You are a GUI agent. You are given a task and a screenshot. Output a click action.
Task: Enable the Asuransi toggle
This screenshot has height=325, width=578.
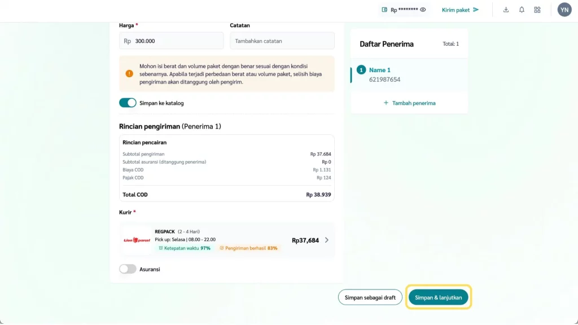pyautogui.click(x=128, y=269)
